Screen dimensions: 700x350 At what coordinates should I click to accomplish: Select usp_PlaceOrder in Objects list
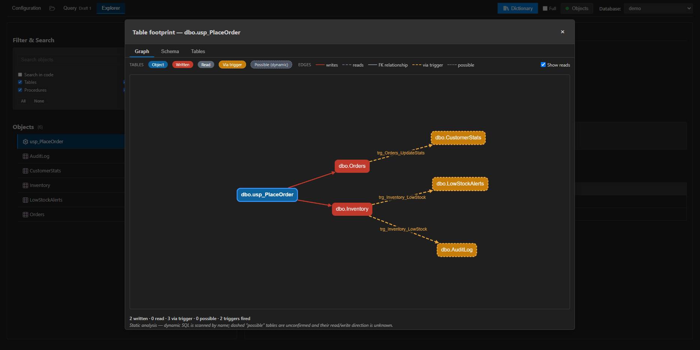[71, 142]
